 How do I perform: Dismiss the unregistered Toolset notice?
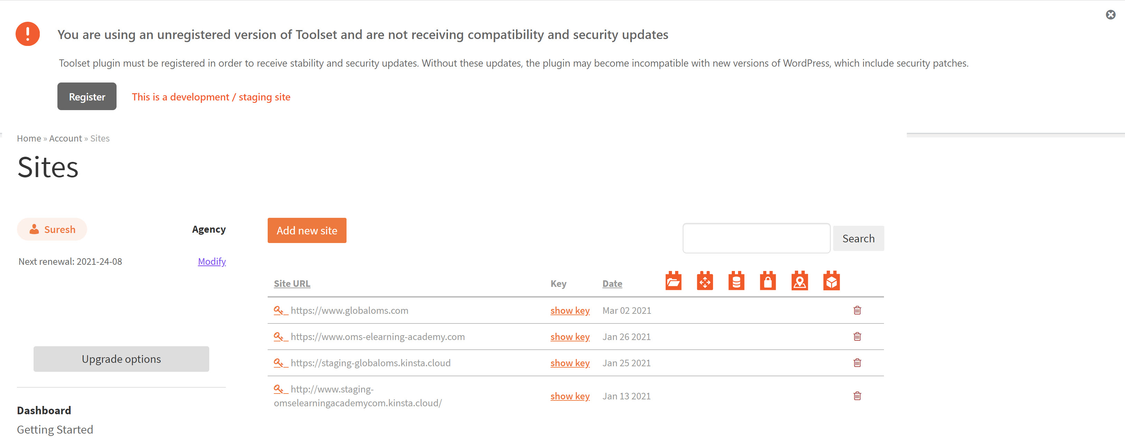pos(1110,15)
